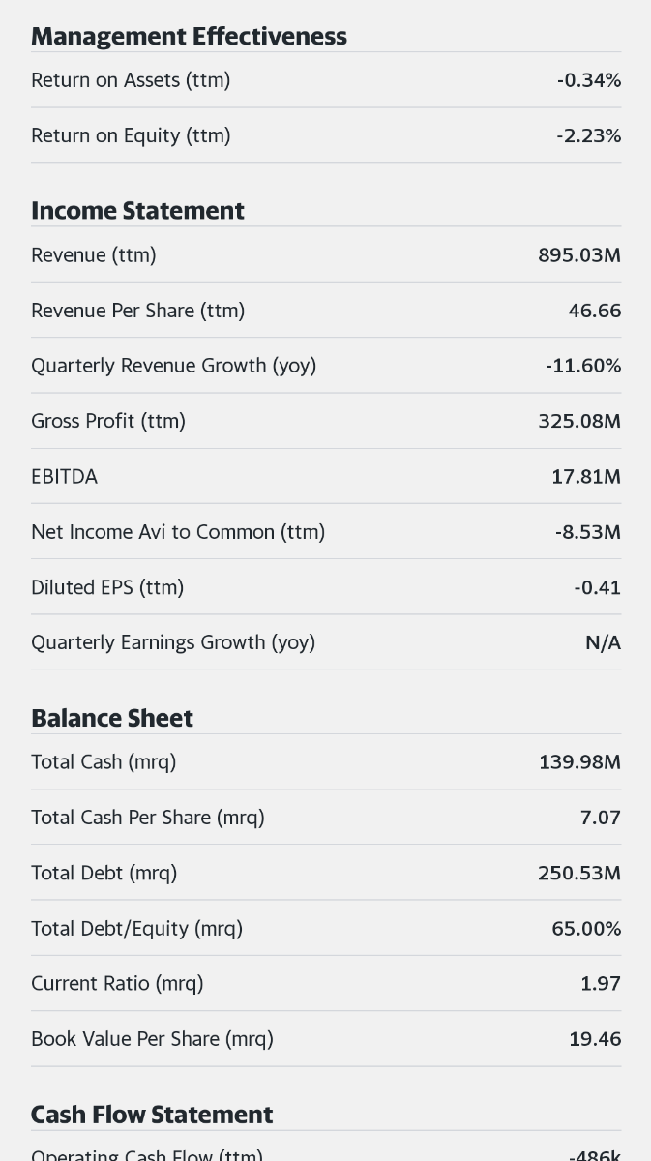Select the Return on Assets (ttm) label
Image resolution: width=651 pixels, height=1161 pixels.
point(131,80)
